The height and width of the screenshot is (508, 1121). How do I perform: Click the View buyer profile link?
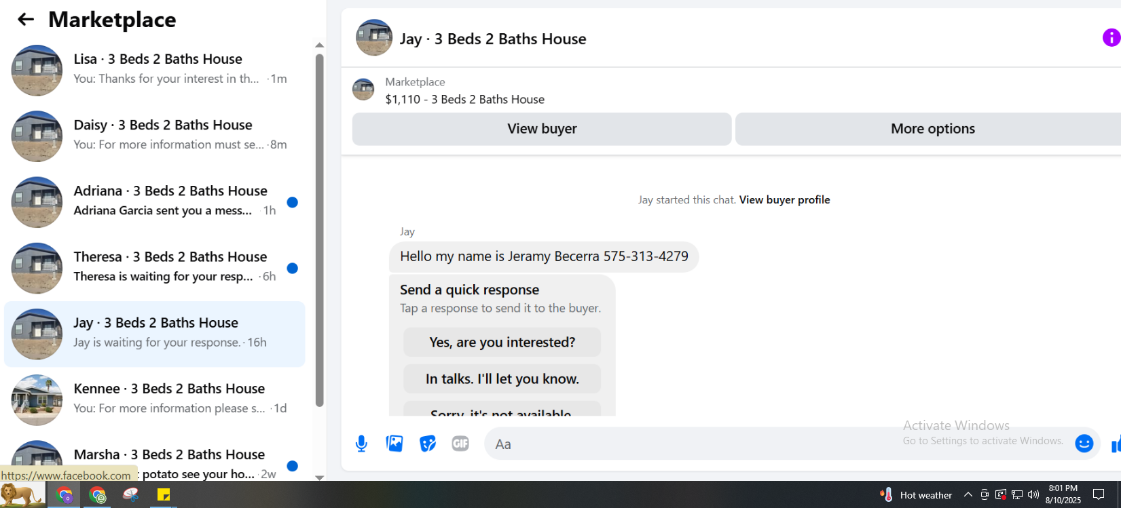pyautogui.click(x=784, y=199)
